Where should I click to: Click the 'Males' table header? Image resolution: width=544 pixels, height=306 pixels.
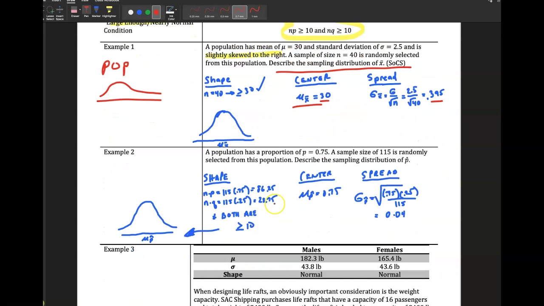(x=311, y=250)
